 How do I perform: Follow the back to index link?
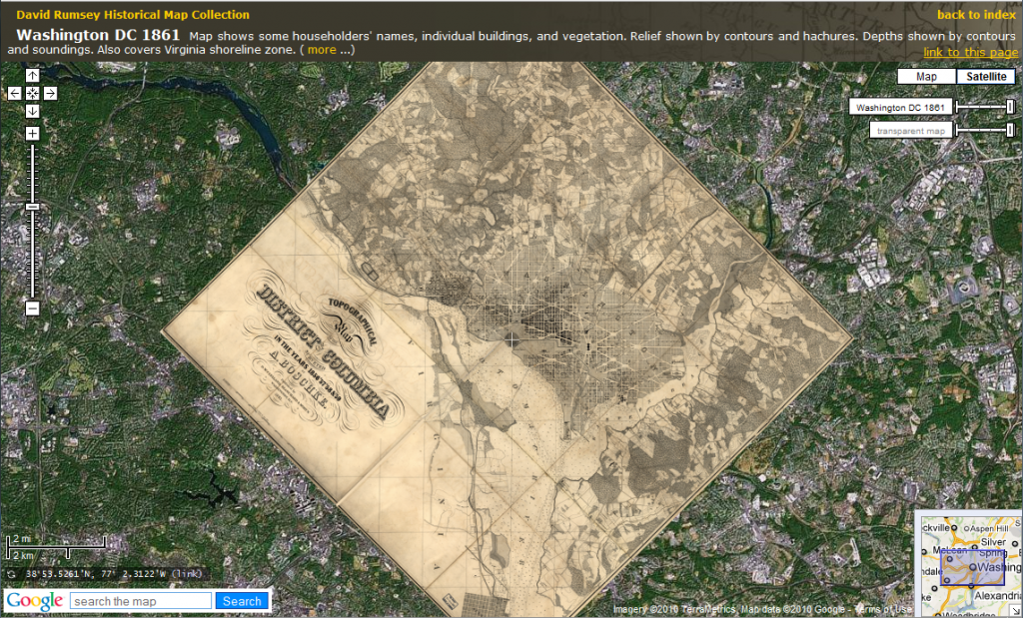pos(977,15)
